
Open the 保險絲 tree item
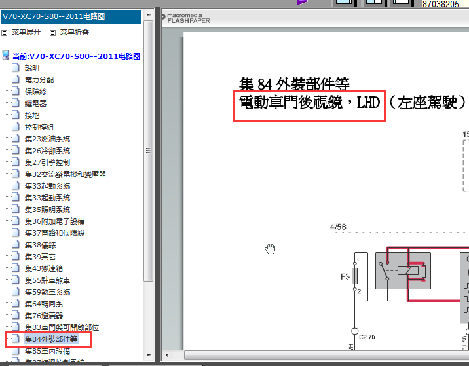(x=35, y=92)
